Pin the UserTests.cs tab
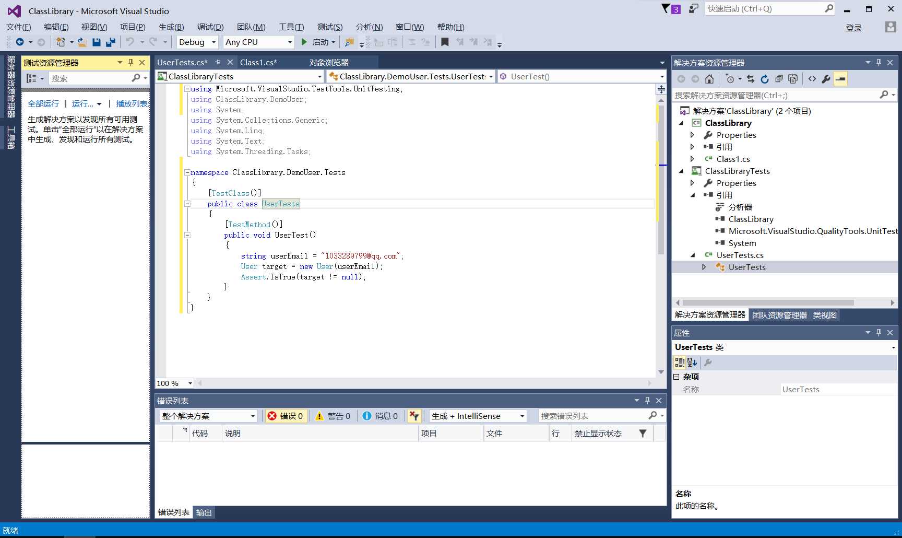 (x=218, y=62)
